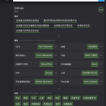Screen dimensions: 106x106
Task: Select the 服务 tag
Action: click(65, 98)
